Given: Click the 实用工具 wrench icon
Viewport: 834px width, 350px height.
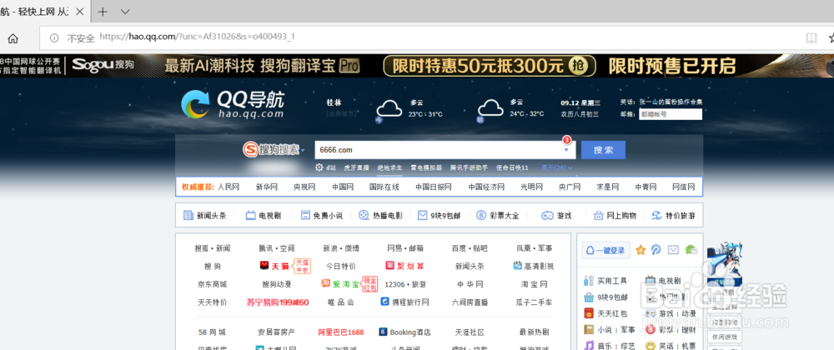Looking at the screenshot, I should click(x=589, y=281).
